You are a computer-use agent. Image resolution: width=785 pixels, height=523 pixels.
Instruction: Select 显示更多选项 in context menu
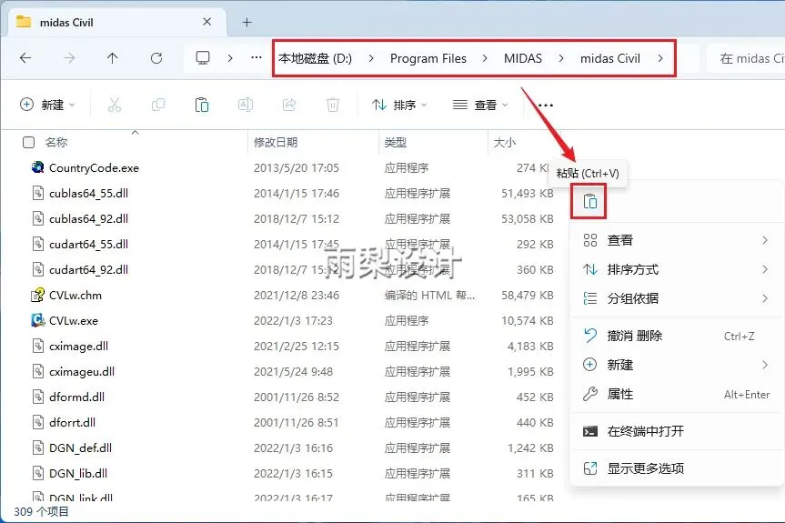(x=677, y=468)
